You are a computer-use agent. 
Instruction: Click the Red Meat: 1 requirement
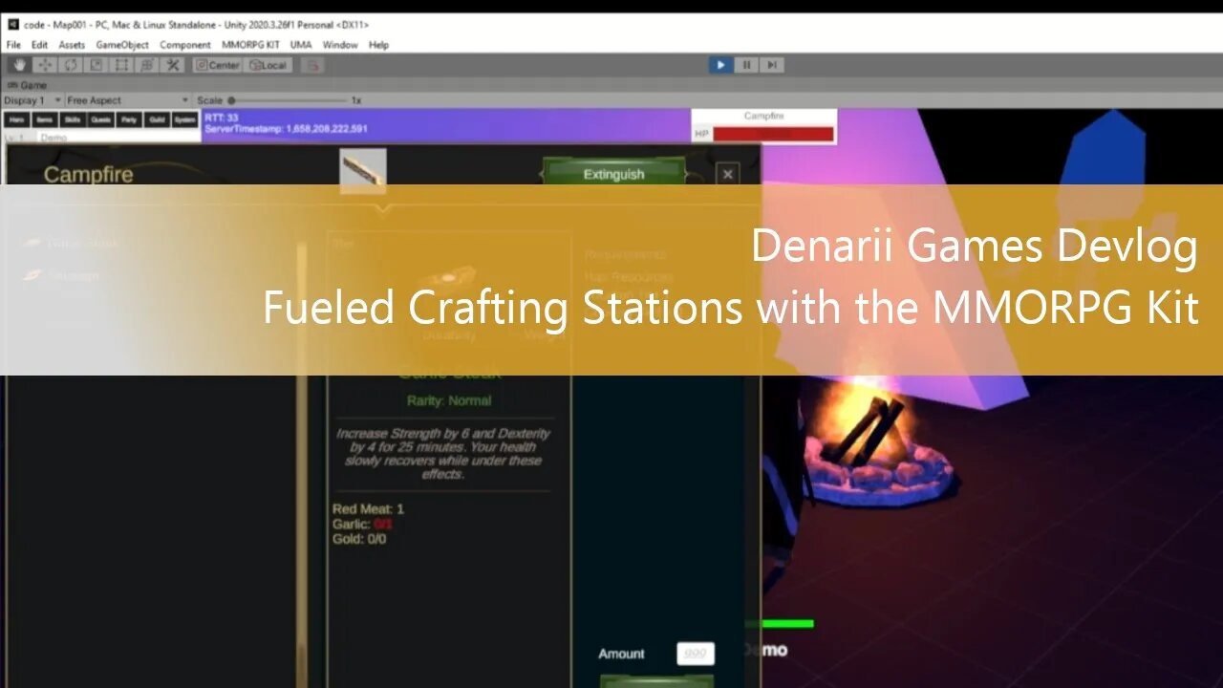pos(368,509)
